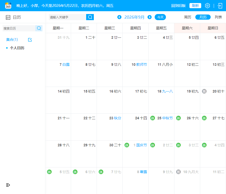Open the settings gear icon

[207, 6]
